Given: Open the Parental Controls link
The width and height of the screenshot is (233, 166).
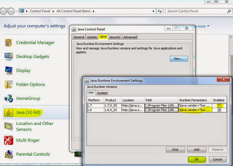Looking at the screenshot, I should pyautogui.click(x=33, y=154).
